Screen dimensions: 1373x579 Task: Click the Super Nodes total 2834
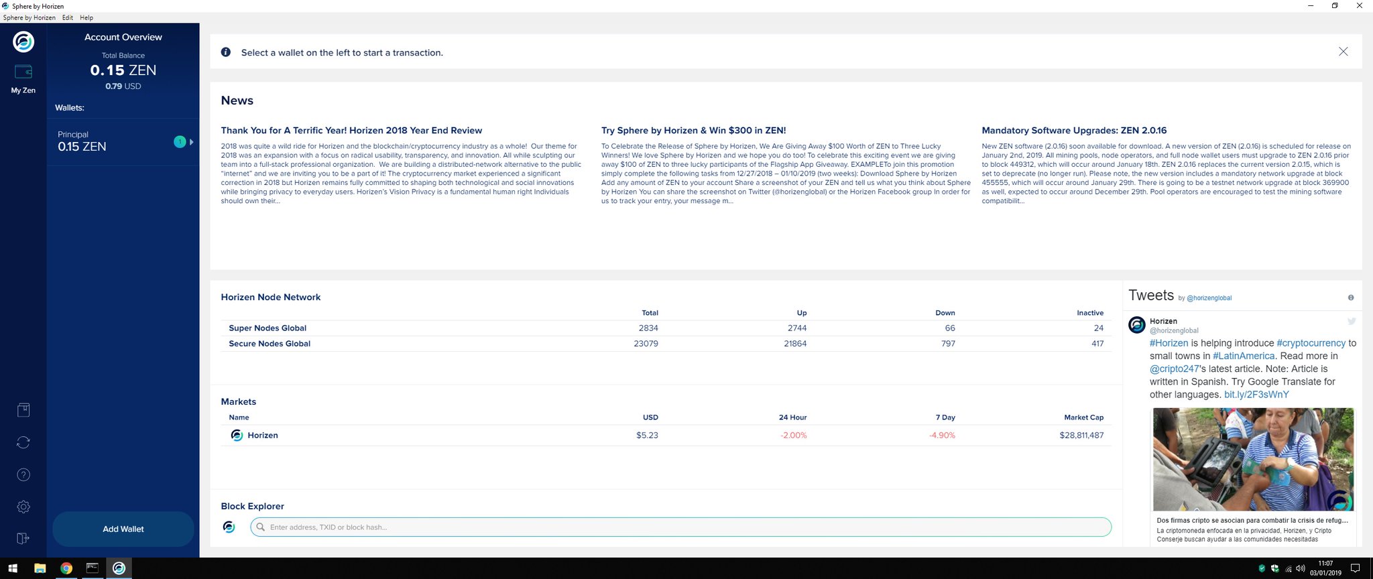click(648, 328)
